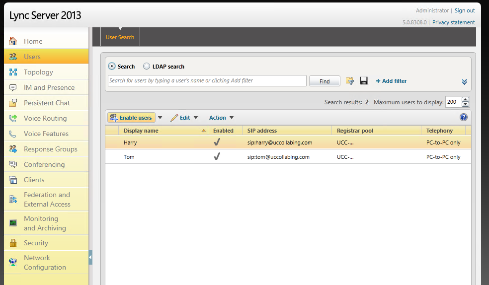This screenshot has width=489, height=285.
Task: Click the Clients windows icon
Action: pos(13,180)
